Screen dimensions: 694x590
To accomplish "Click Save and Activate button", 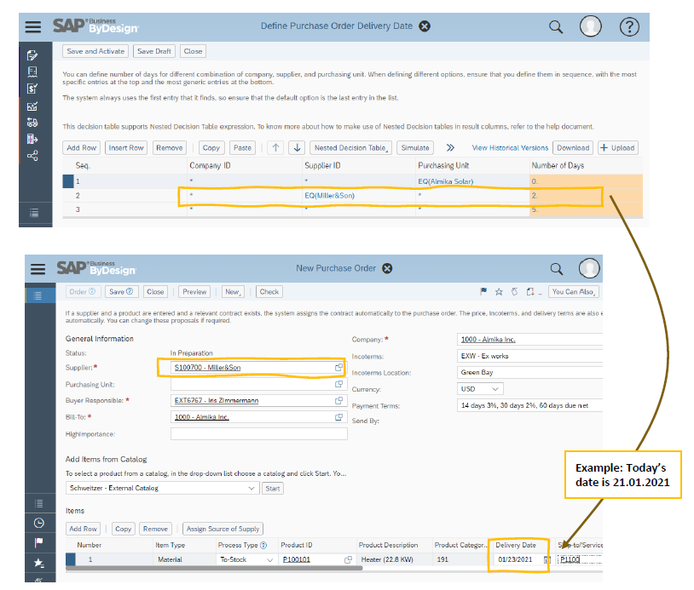I will [95, 51].
